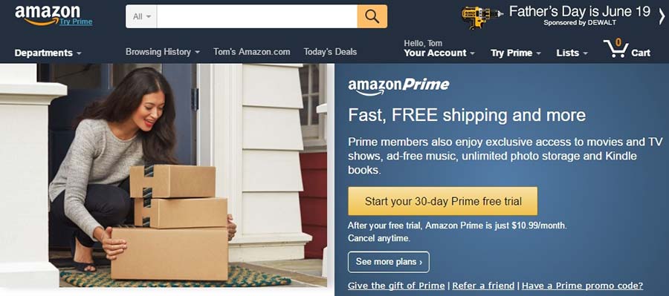Open the Try Prime nav dropdown
The height and width of the screenshot is (296, 669).
pyautogui.click(x=515, y=53)
